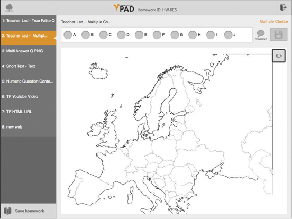Pick answer option J
This screenshot has width=292, height=219.
(x=228, y=35)
